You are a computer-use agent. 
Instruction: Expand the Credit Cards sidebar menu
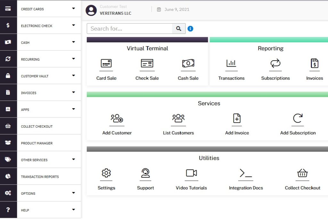[x=73, y=9]
